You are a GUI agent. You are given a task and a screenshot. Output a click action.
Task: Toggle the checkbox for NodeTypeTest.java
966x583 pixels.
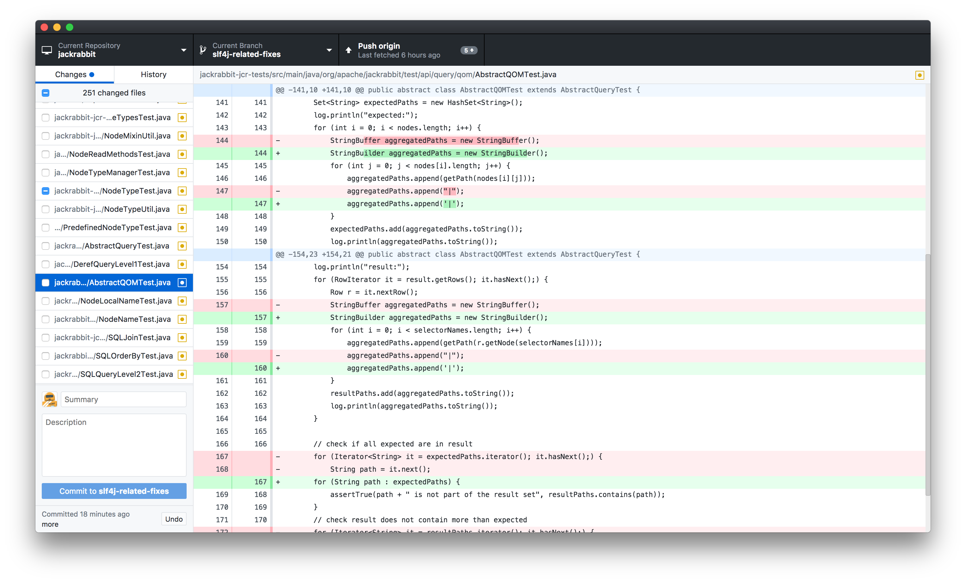pos(46,191)
